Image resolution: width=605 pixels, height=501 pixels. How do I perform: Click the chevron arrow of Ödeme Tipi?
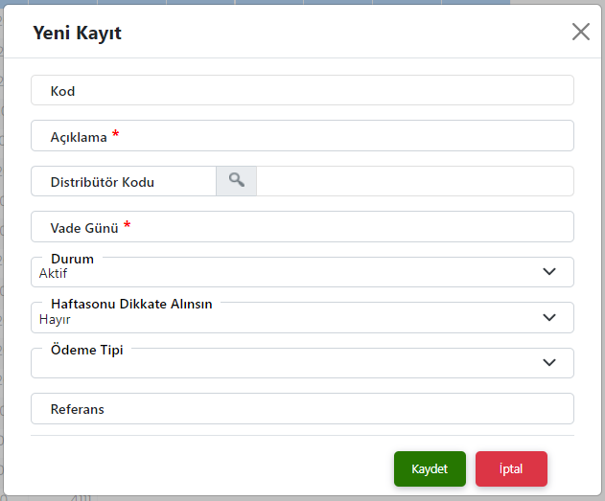549,363
